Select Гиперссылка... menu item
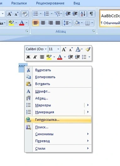 coord(58,120)
